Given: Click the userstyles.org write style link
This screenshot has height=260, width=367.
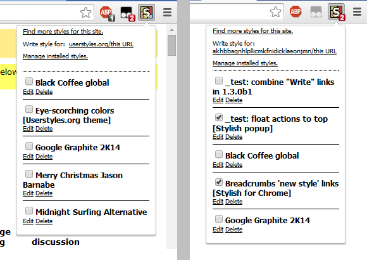Looking at the screenshot, I should [101, 44].
